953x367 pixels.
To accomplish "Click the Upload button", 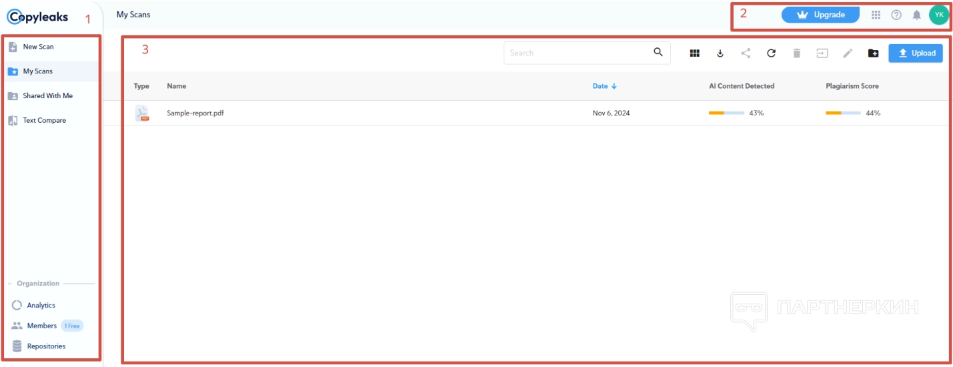I will [916, 53].
